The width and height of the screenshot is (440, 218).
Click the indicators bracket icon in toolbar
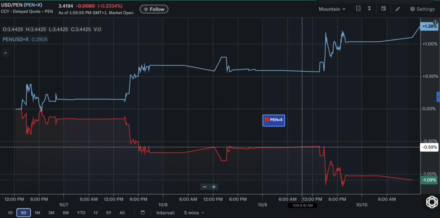coord(358,9)
